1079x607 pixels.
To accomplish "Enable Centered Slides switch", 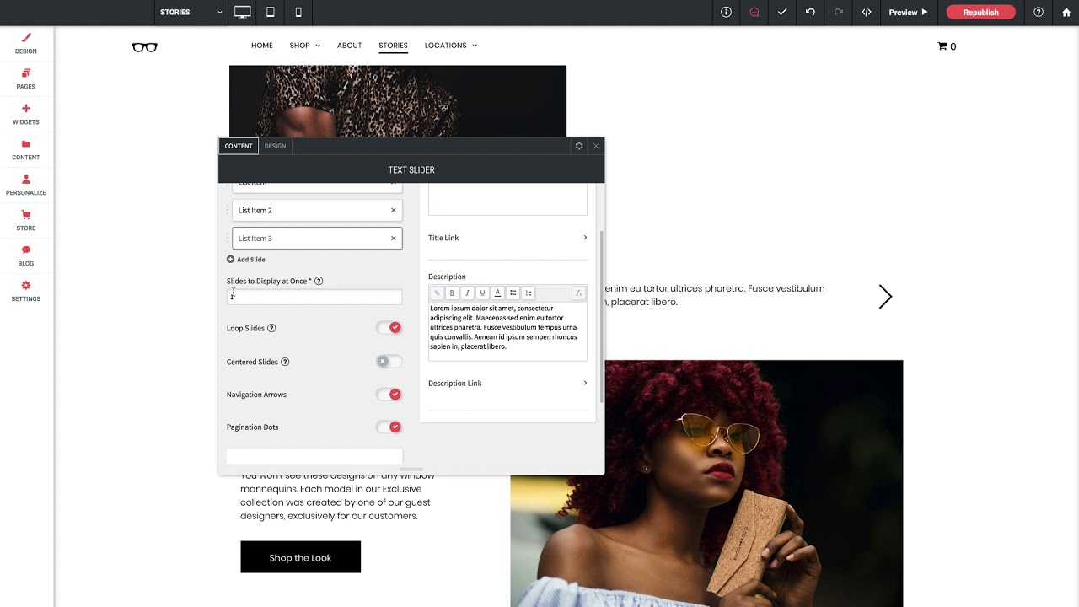I will 389,362.
